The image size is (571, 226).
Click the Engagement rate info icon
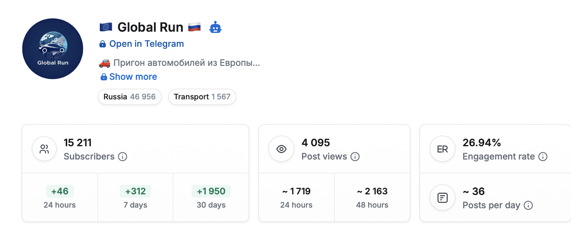click(x=543, y=157)
